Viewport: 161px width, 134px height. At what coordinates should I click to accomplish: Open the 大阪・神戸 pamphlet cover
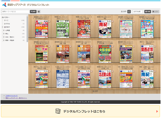pos(84,54)
